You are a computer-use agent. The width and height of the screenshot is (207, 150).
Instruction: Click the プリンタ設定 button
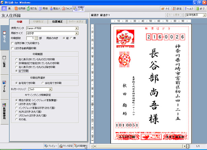click(66, 146)
